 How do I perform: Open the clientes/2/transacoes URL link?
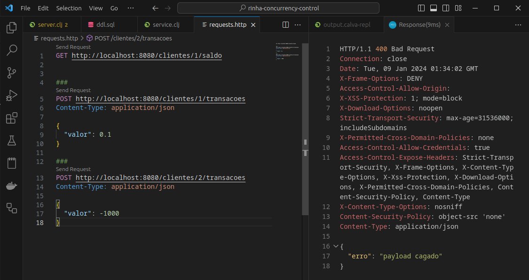pos(161,178)
